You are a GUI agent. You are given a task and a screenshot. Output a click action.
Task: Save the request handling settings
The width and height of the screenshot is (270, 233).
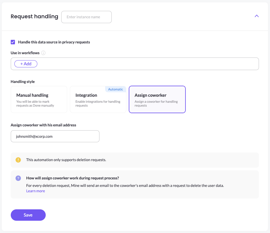point(28,215)
